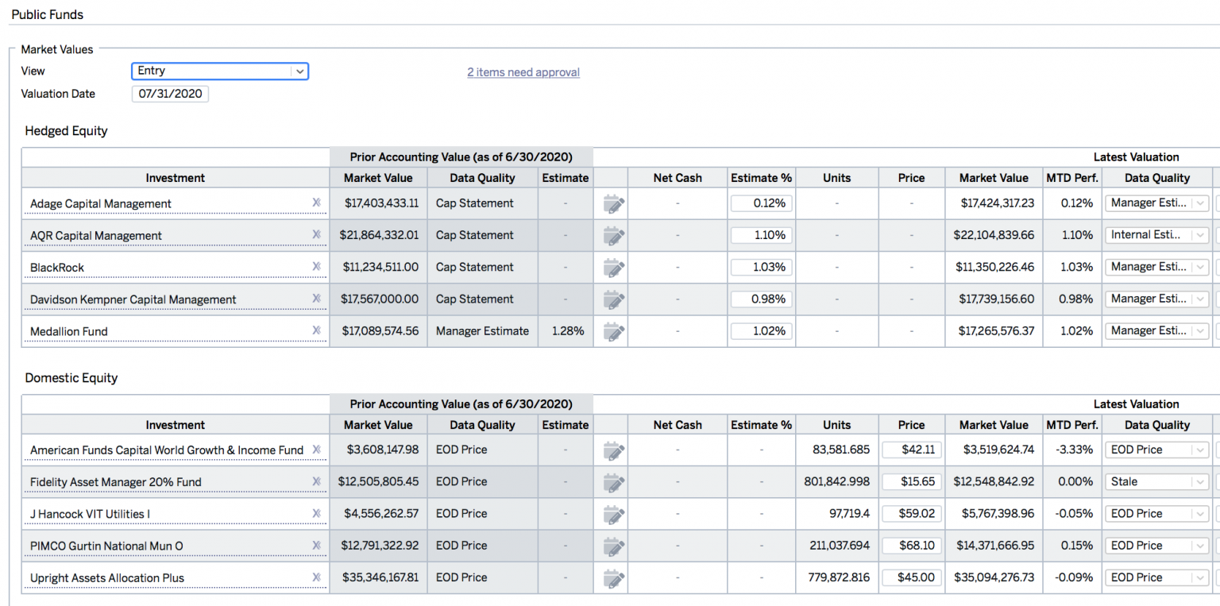This screenshot has width=1220, height=606.
Task: Click the edit note icon for Adage Capital Management
Action: pos(613,204)
